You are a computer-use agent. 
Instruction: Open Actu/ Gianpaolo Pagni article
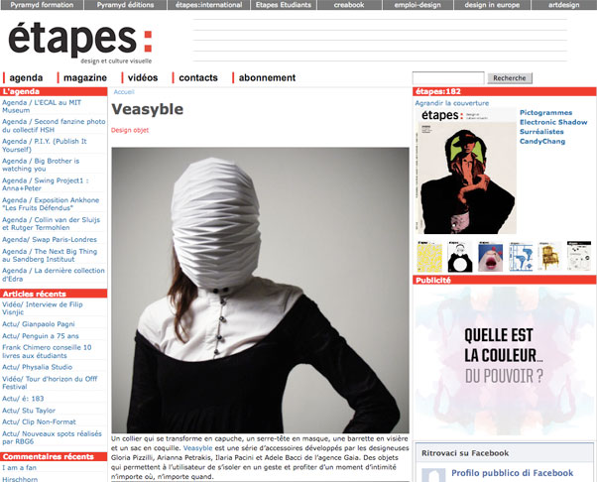pos(39,324)
